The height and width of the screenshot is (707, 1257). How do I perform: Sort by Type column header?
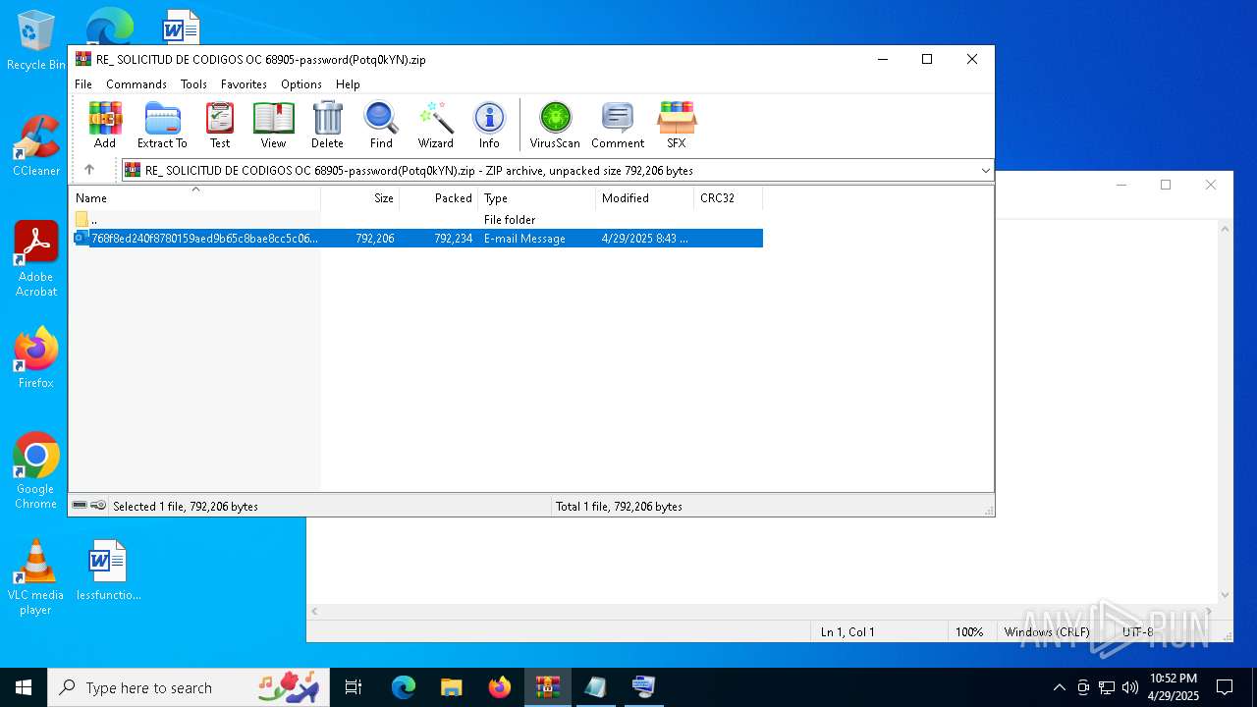tap(537, 198)
